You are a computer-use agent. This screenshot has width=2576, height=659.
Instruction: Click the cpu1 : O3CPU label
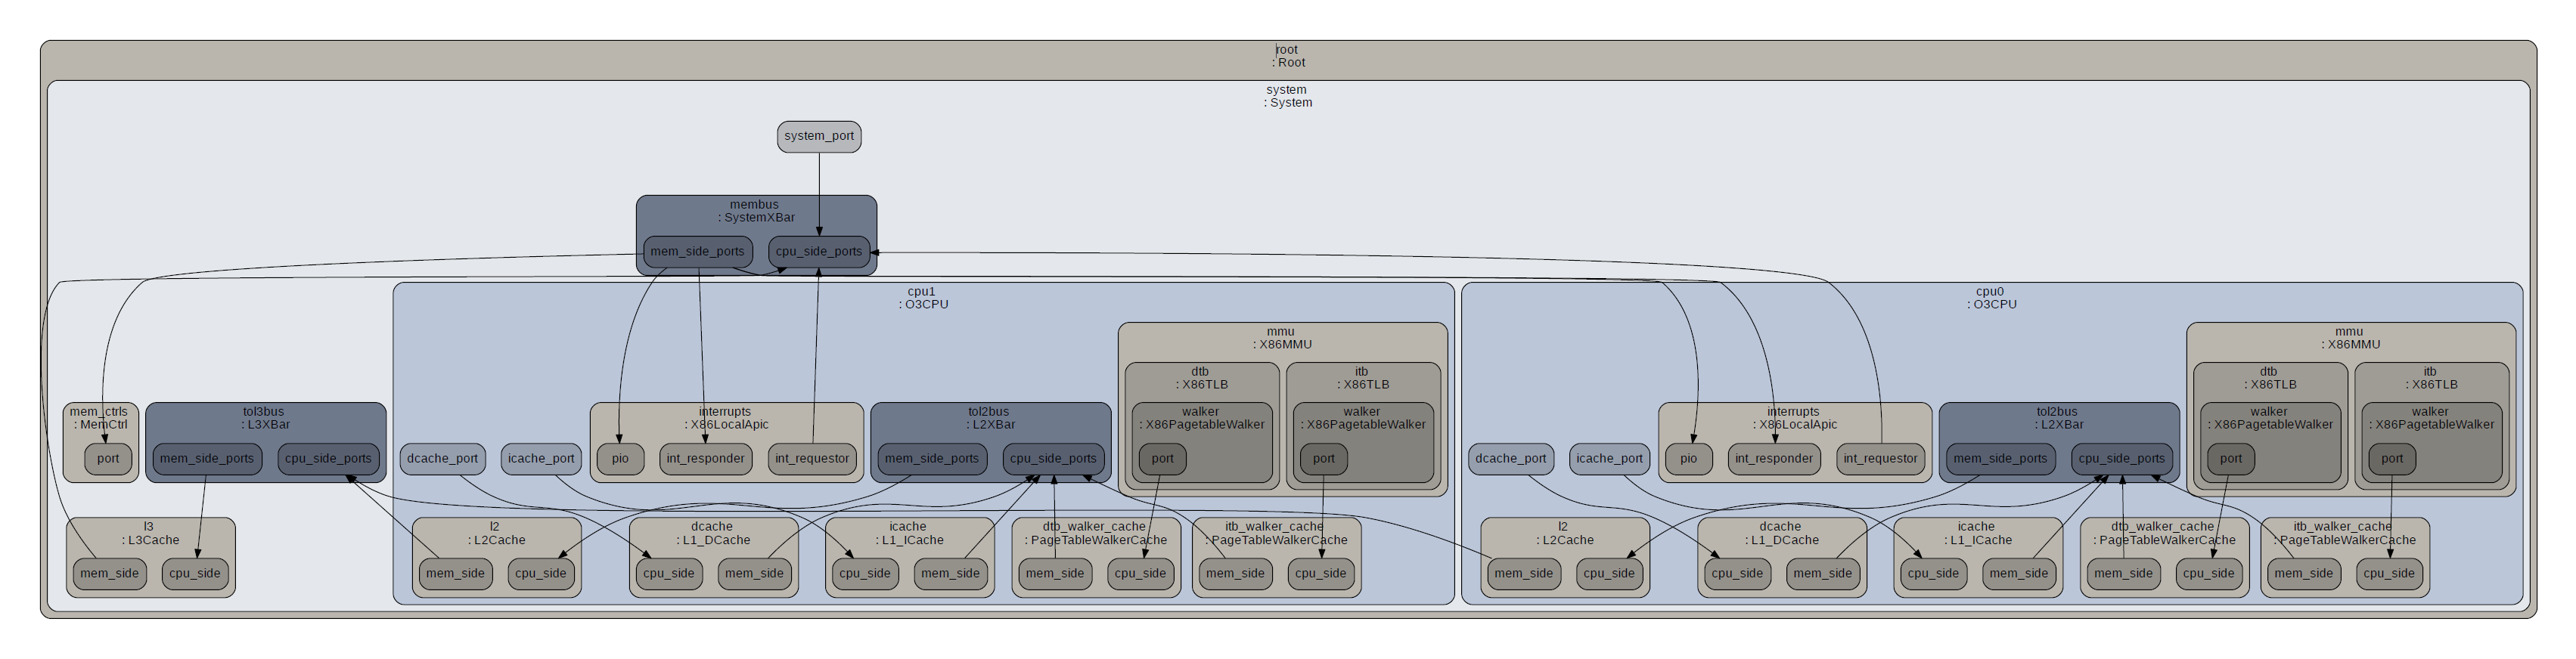pos(923,298)
